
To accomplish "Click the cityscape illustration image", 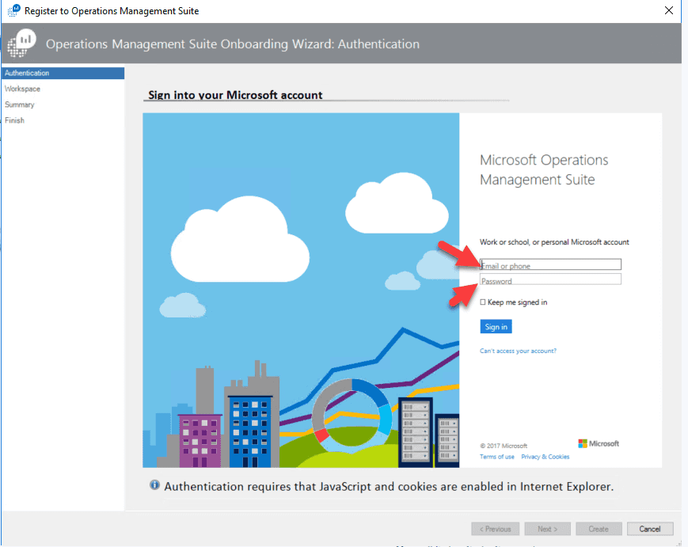I will click(x=301, y=291).
